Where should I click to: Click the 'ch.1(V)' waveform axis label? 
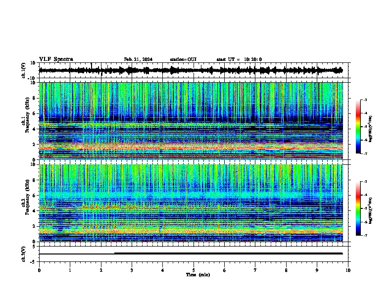coord(24,70)
